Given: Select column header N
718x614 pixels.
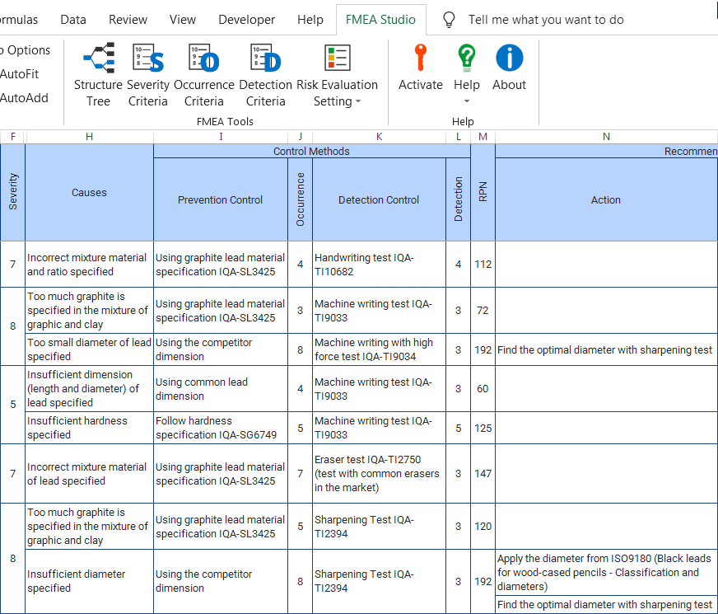Looking at the screenshot, I should point(606,136).
